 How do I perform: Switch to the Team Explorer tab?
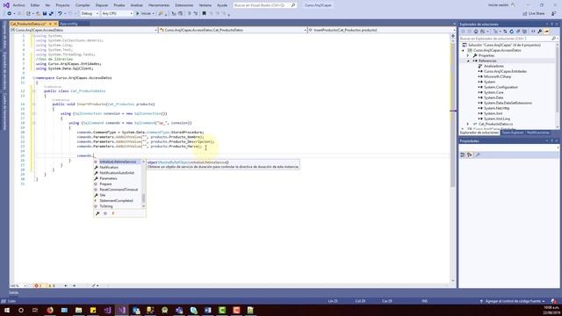pyautogui.click(x=513, y=133)
